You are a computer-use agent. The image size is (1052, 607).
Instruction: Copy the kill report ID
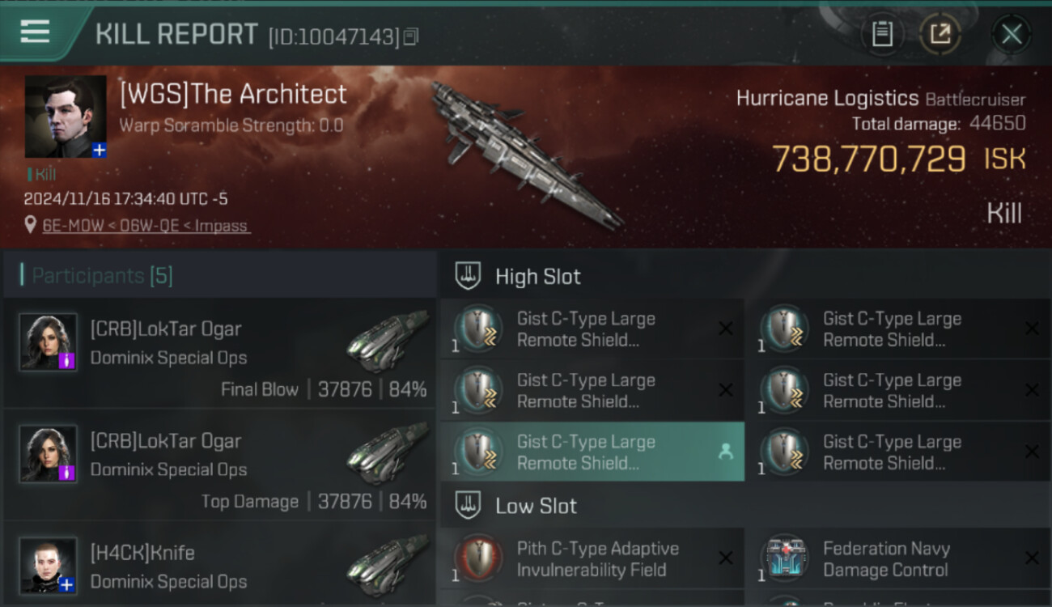click(x=411, y=36)
